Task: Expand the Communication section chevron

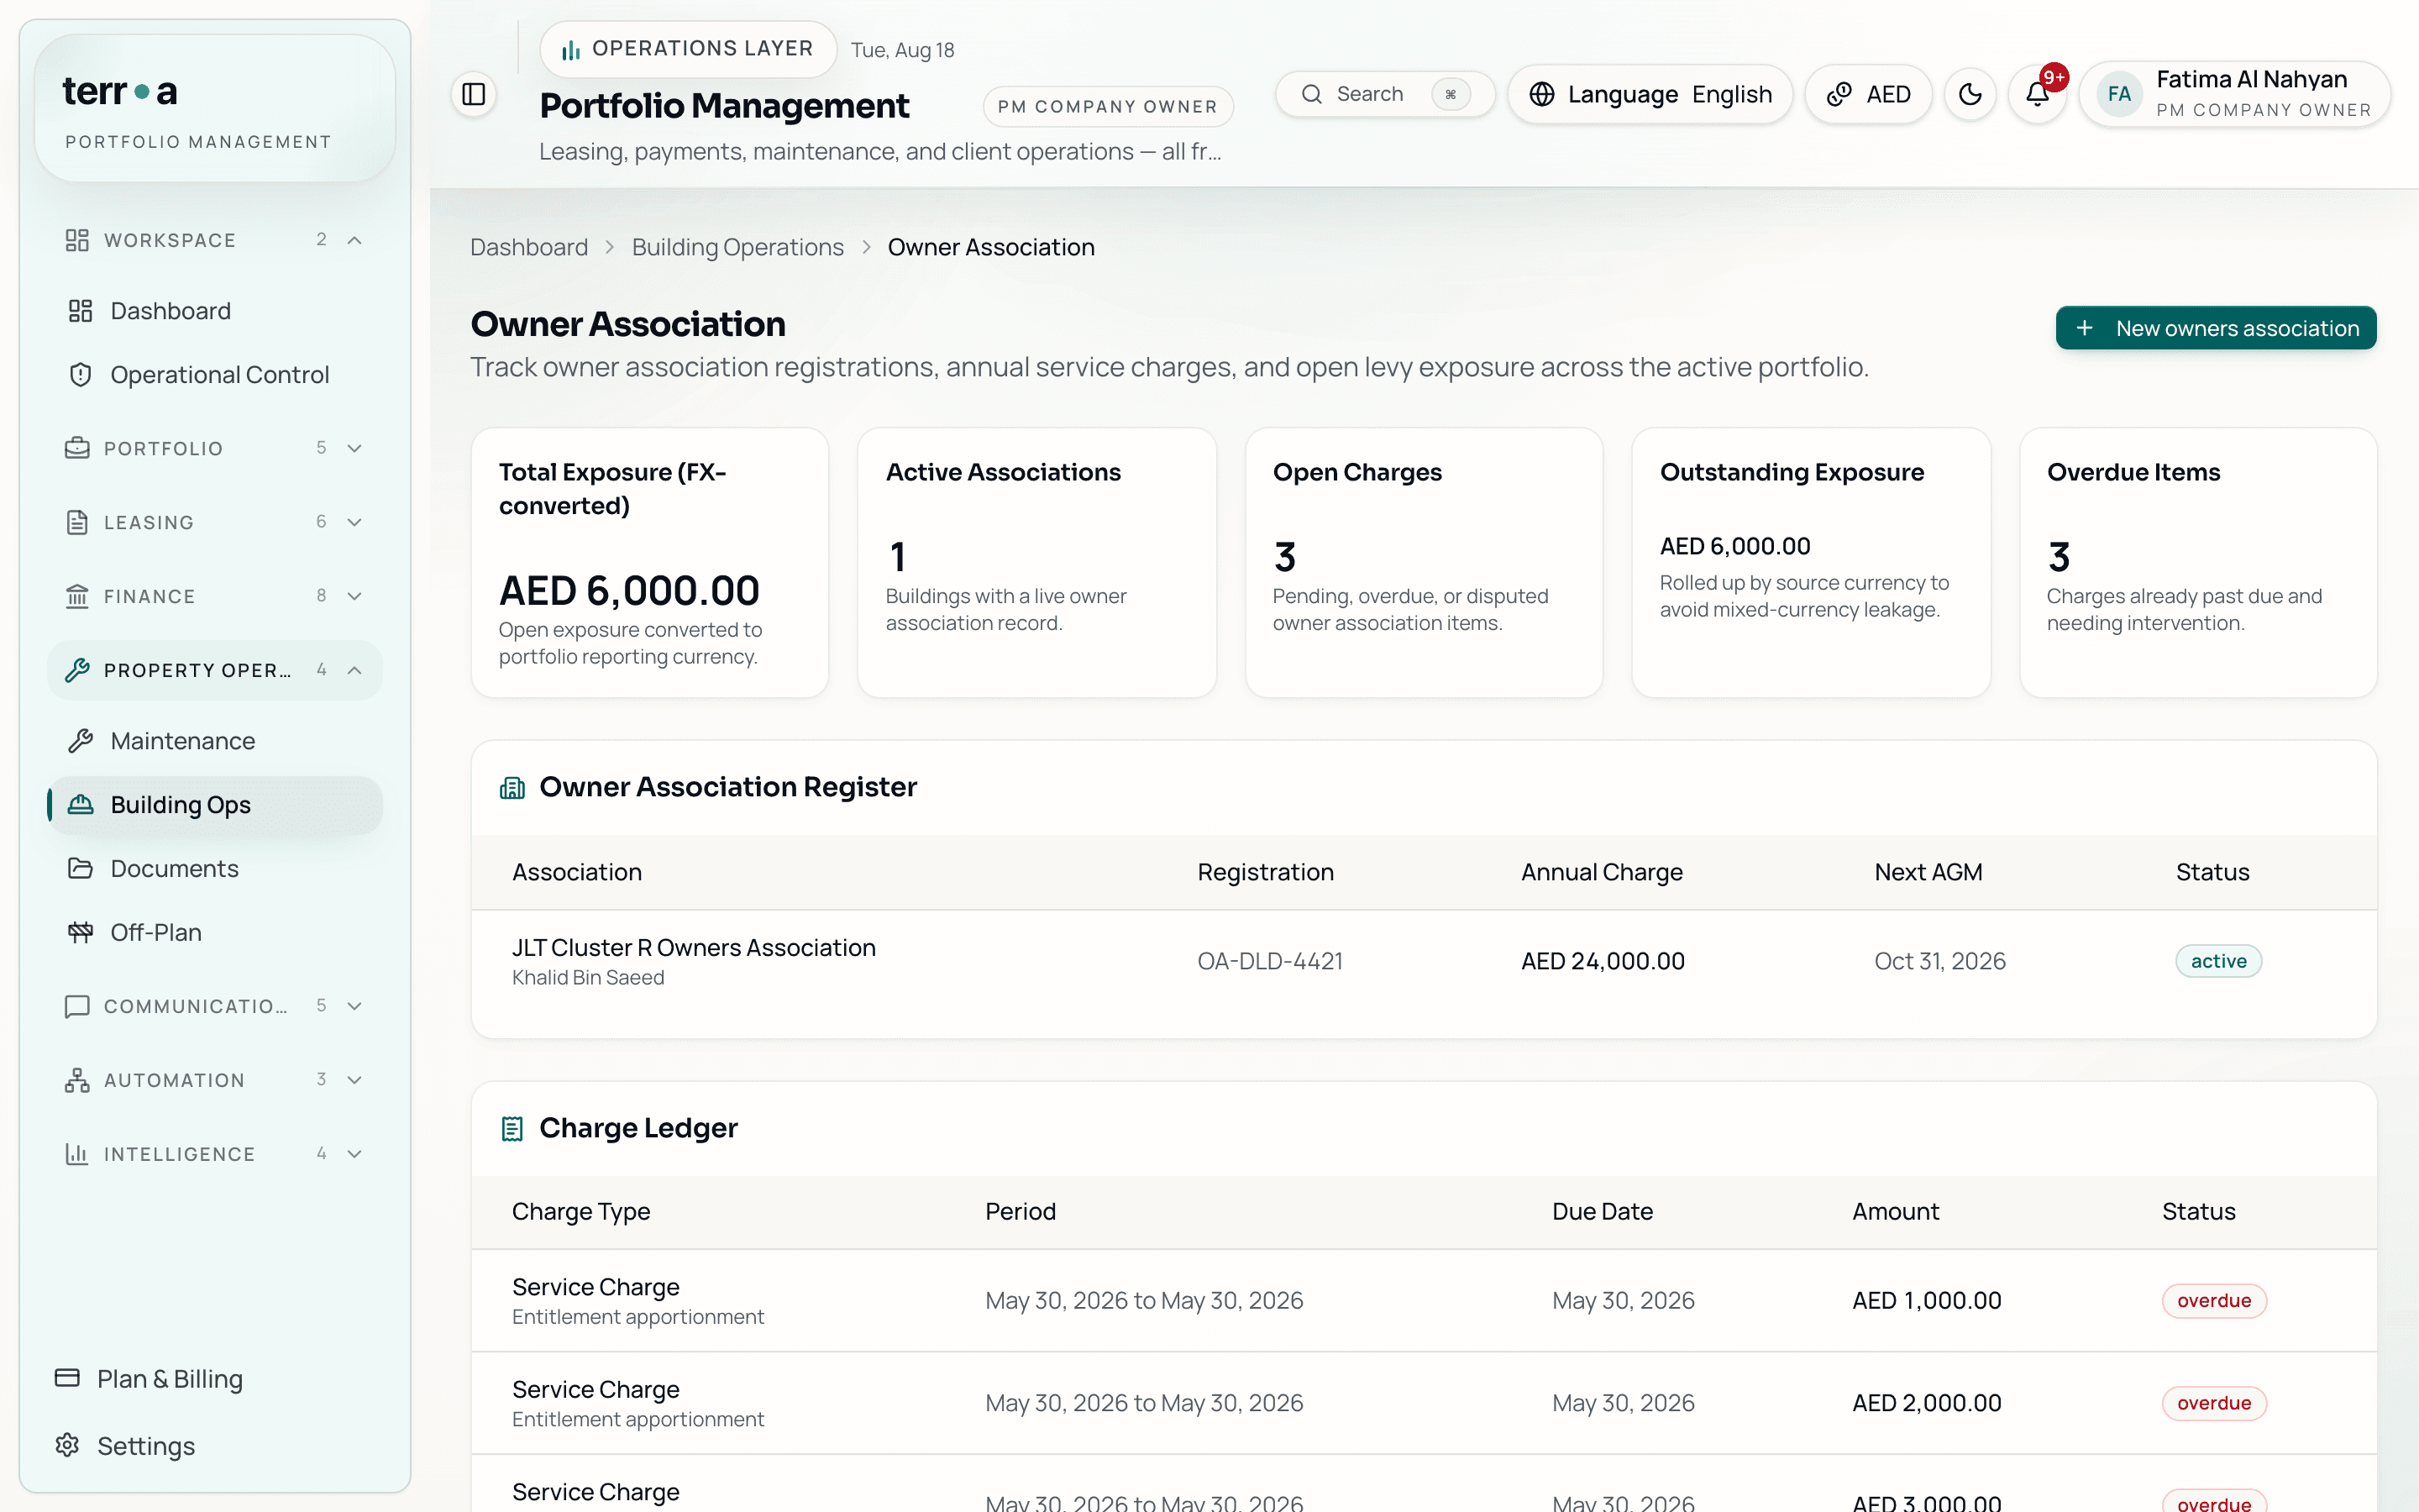Action: coord(354,1006)
